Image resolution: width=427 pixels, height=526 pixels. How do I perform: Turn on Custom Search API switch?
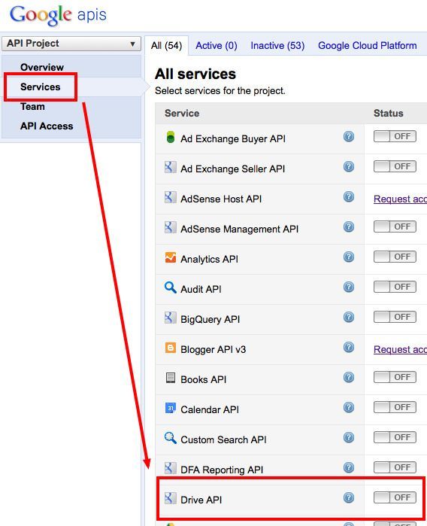pyautogui.click(x=395, y=437)
